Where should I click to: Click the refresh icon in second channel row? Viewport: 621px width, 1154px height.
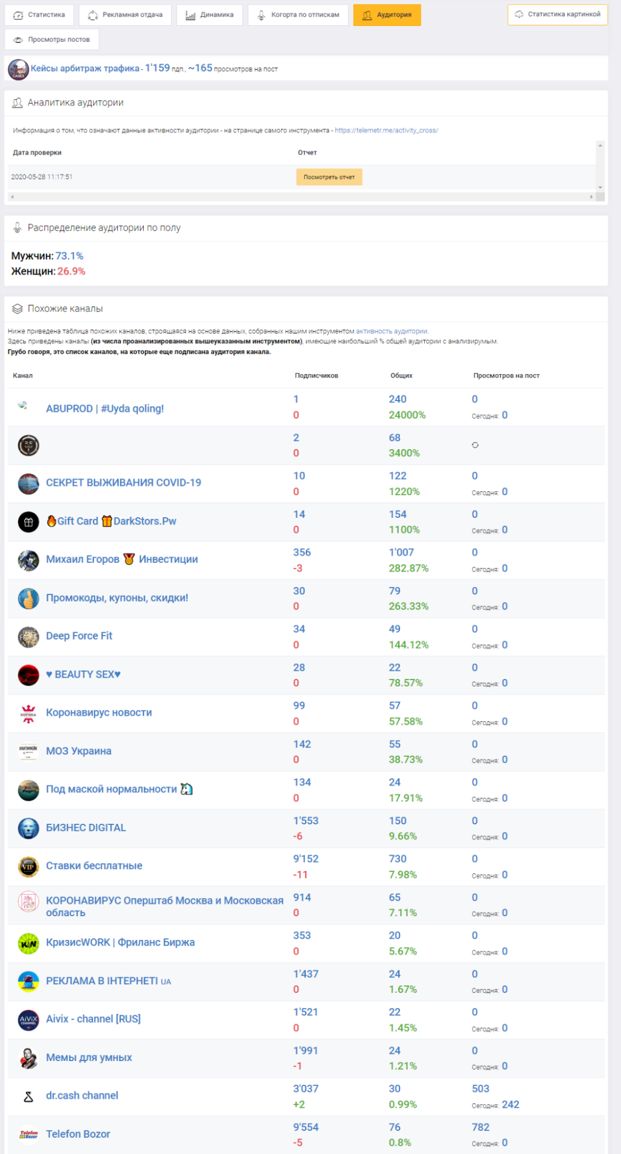(x=475, y=445)
